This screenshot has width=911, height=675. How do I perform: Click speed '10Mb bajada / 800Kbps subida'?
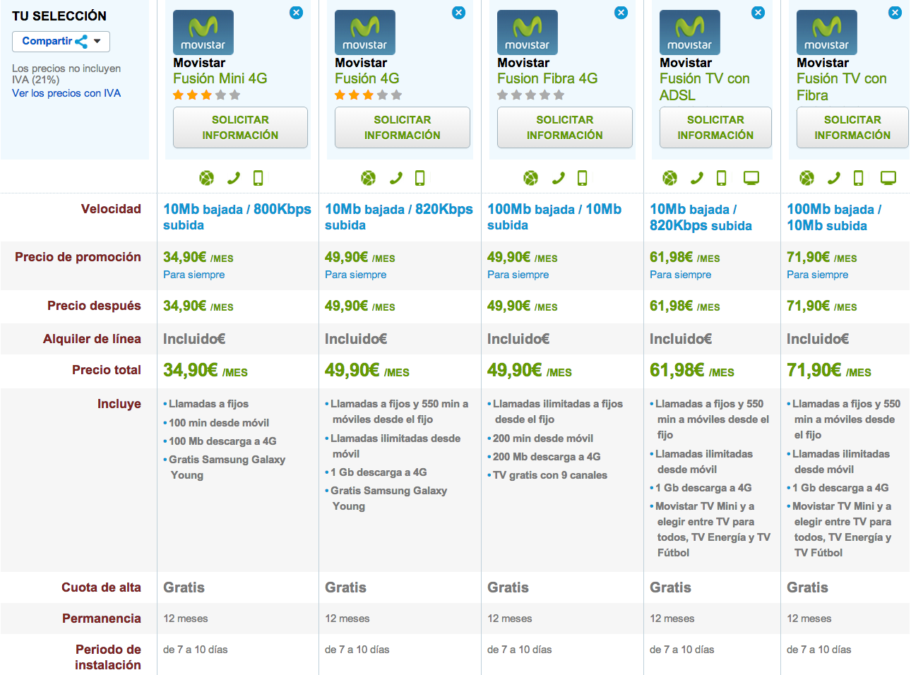(237, 217)
